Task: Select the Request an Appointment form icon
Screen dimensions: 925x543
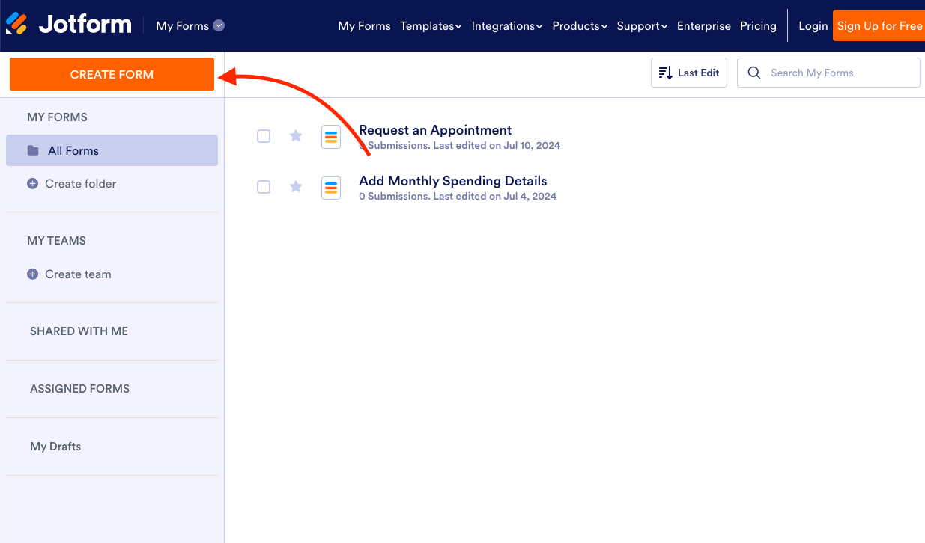Action: 331,136
